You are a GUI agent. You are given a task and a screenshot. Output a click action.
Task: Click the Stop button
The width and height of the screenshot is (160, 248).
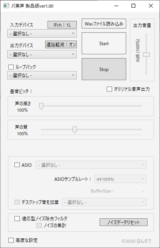[104, 69]
